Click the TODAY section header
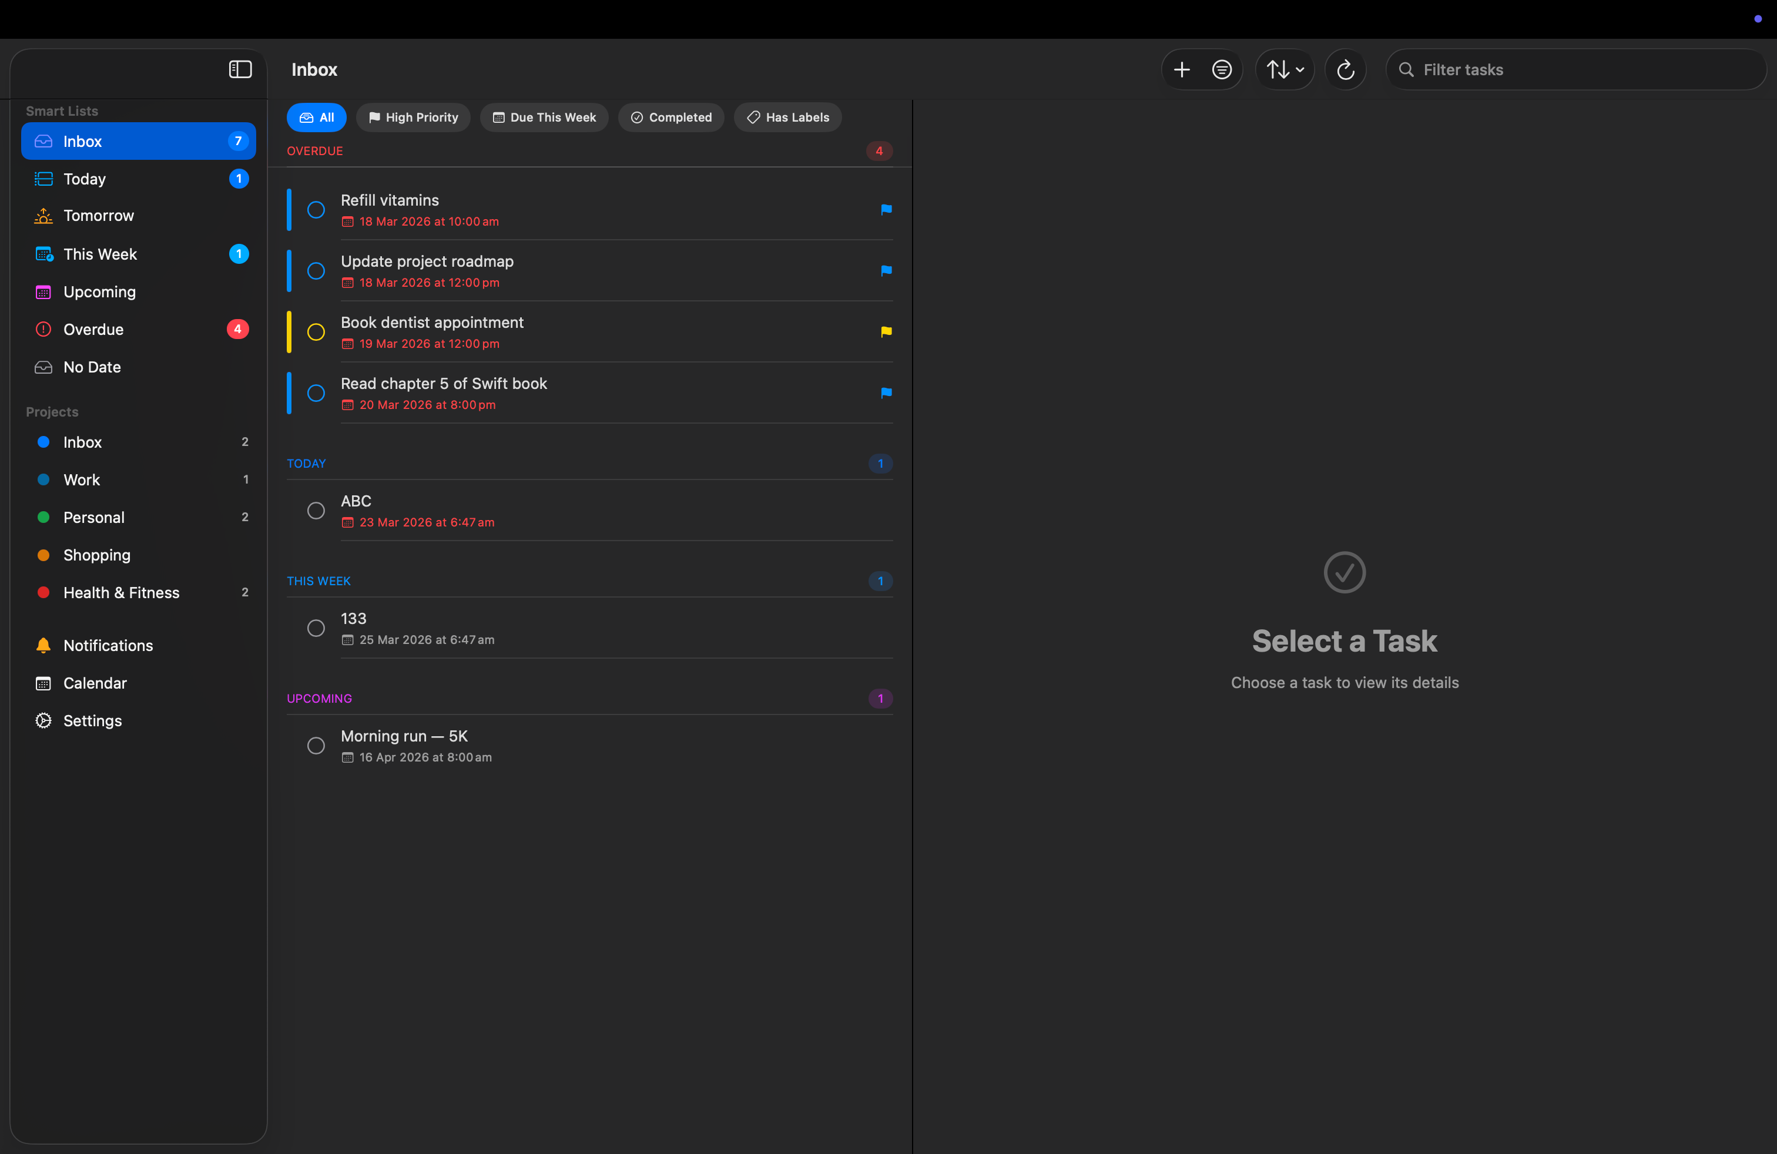The image size is (1777, 1154). click(x=306, y=464)
